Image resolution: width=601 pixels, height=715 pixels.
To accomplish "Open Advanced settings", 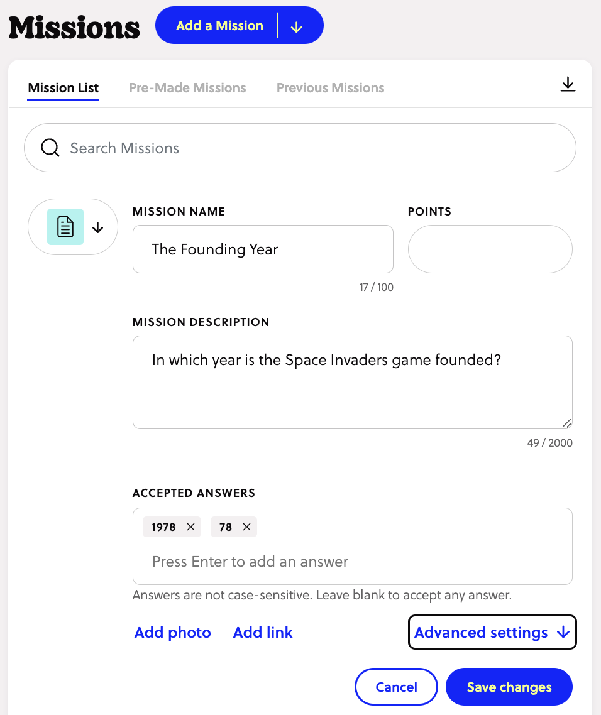I will tap(492, 632).
